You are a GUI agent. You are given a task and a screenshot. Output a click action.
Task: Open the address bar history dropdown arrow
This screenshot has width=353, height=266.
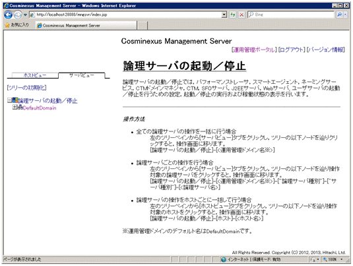pyautogui.click(x=224, y=15)
